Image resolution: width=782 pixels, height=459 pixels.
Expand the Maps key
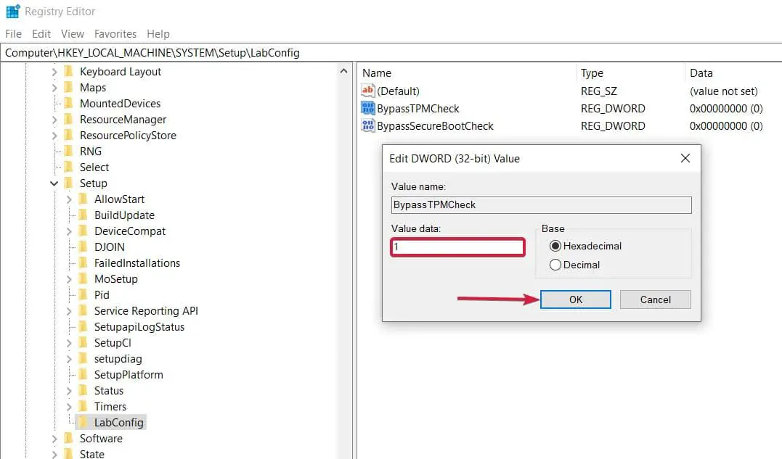[54, 88]
